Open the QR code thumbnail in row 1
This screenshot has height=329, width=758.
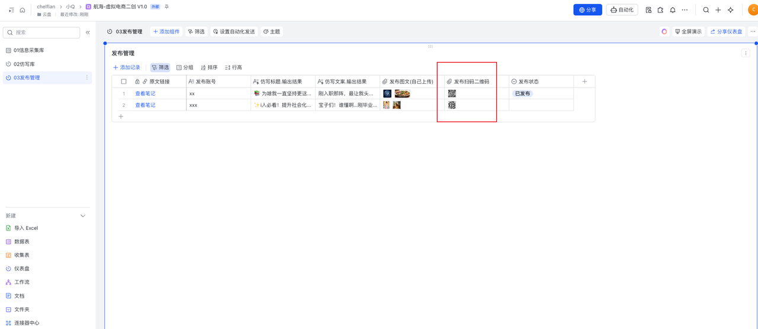click(452, 93)
